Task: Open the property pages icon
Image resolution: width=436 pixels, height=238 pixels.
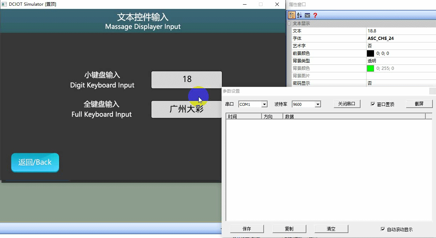Action: 307,15
